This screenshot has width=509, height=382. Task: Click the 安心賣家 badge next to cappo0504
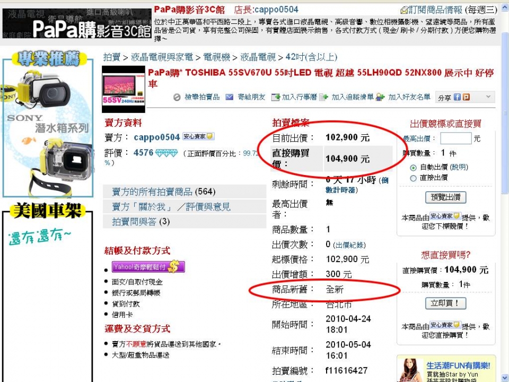pyautogui.click(x=198, y=136)
